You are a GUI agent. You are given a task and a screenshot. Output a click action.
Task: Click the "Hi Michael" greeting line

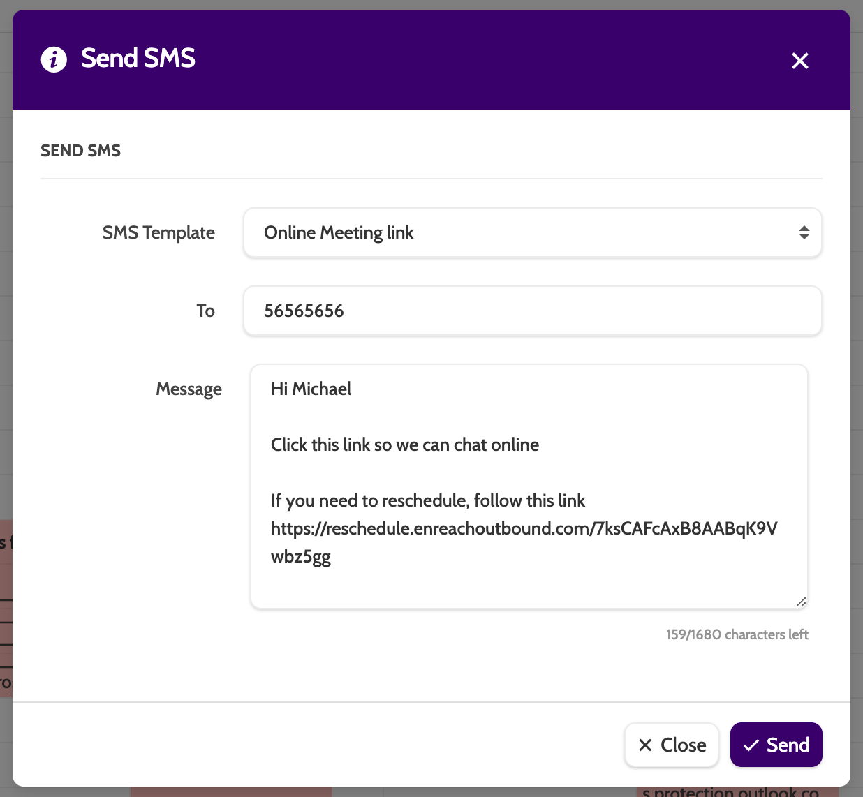[x=311, y=389]
